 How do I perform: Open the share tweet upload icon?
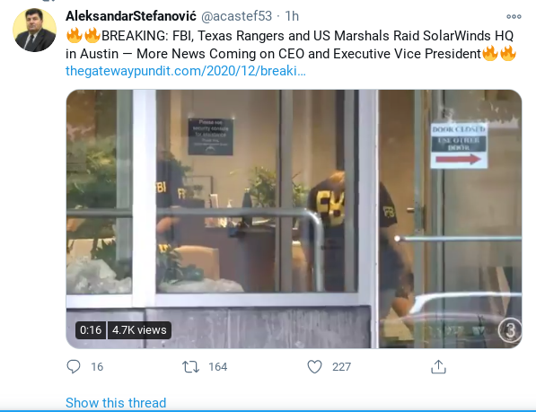438,366
